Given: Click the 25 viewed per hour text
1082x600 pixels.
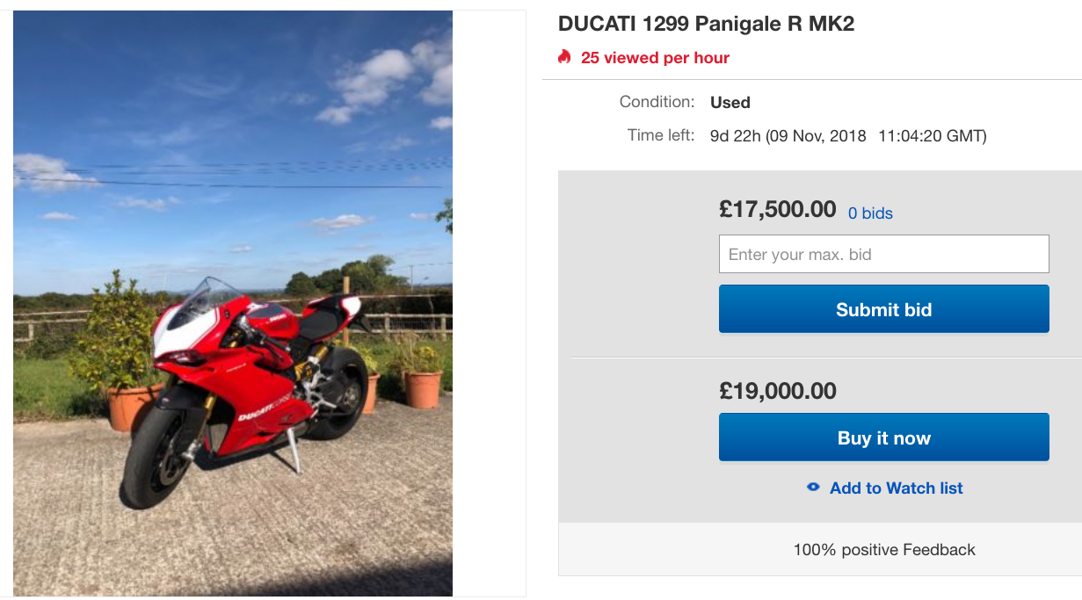Looking at the screenshot, I should tap(655, 58).
